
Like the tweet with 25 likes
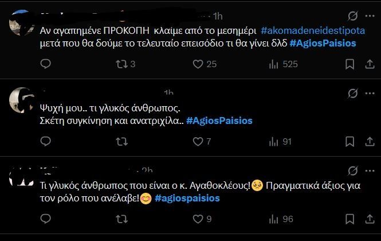197,64
